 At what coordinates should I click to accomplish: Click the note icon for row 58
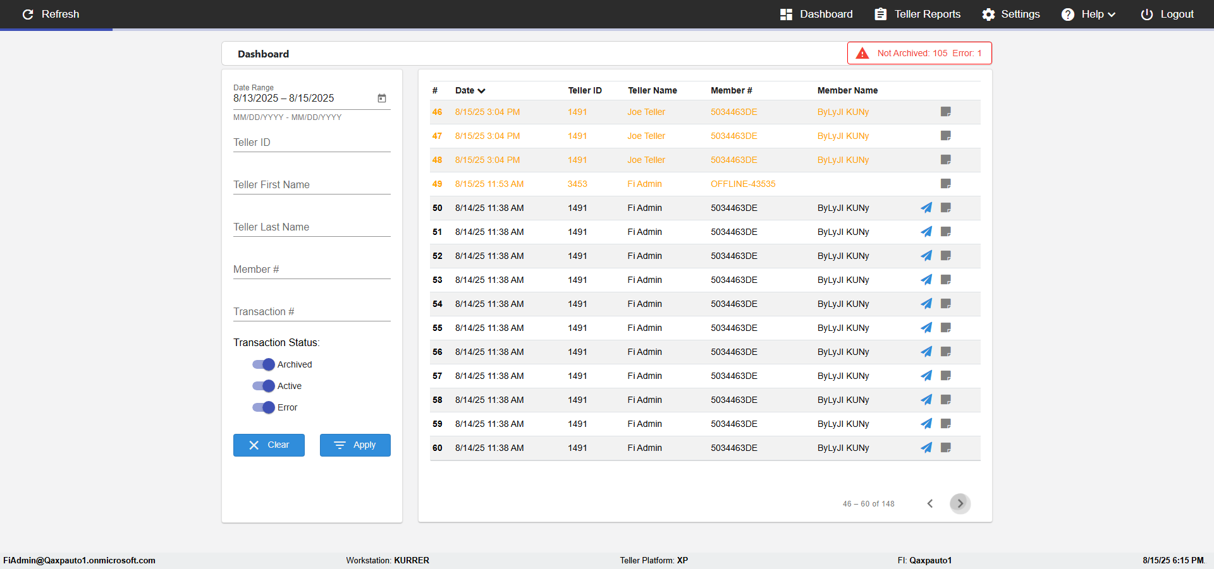click(x=946, y=400)
